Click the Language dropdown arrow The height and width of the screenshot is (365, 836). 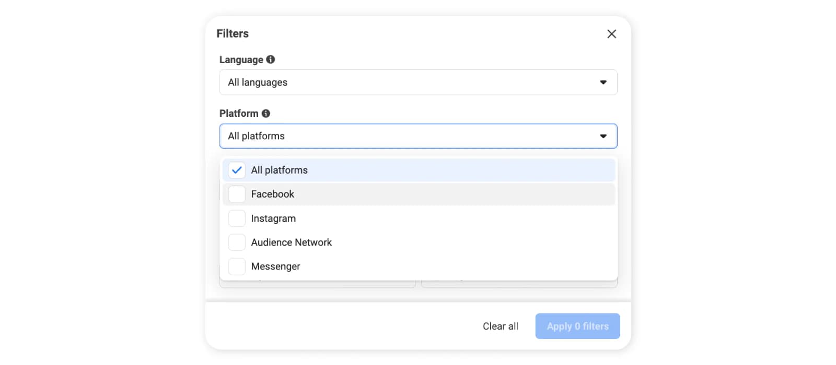click(603, 82)
